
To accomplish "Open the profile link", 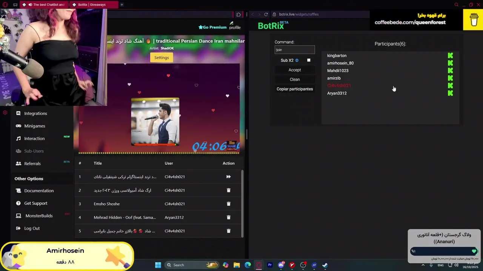I will coord(235,26).
